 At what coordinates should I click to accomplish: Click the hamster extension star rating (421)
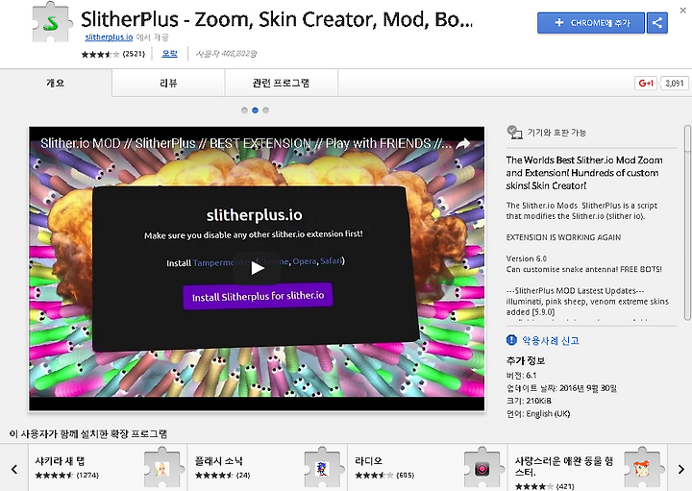point(545,486)
